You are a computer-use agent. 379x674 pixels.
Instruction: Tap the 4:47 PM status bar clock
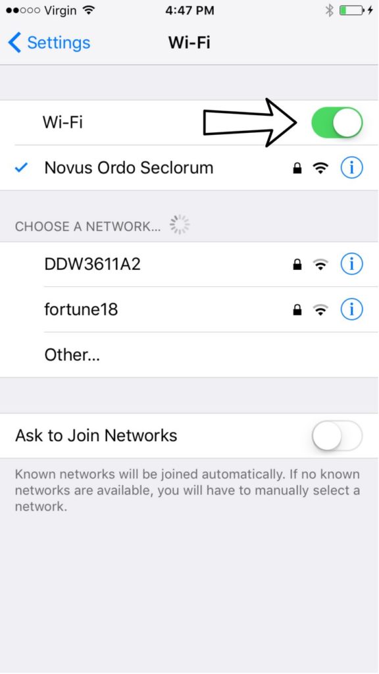click(189, 11)
